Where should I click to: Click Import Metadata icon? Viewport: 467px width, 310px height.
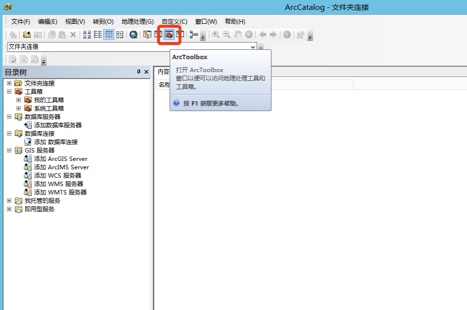[x=35, y=59]
